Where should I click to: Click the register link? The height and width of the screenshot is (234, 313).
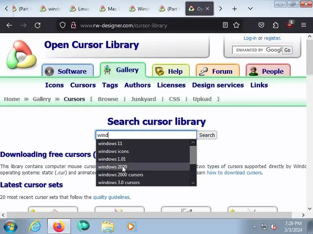pos(272,38)
